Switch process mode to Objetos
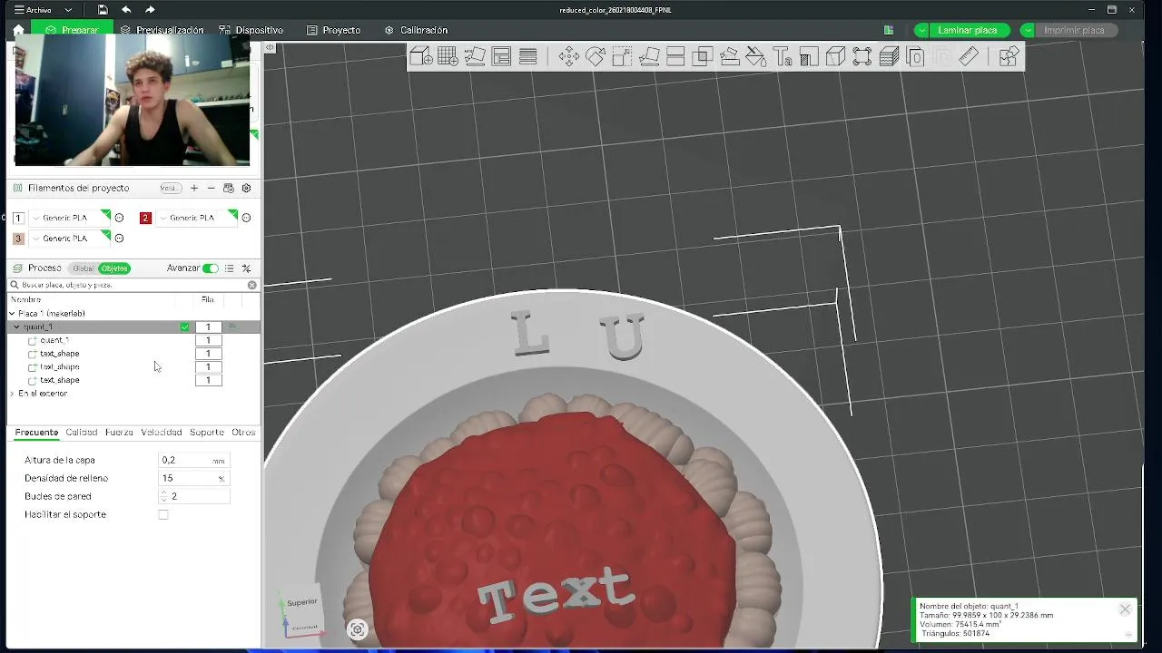This screenshot has width=1162, height=653. coord(114,268)
